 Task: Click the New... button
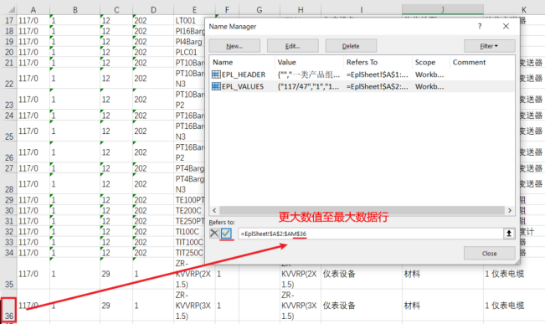tap(234, 46)
